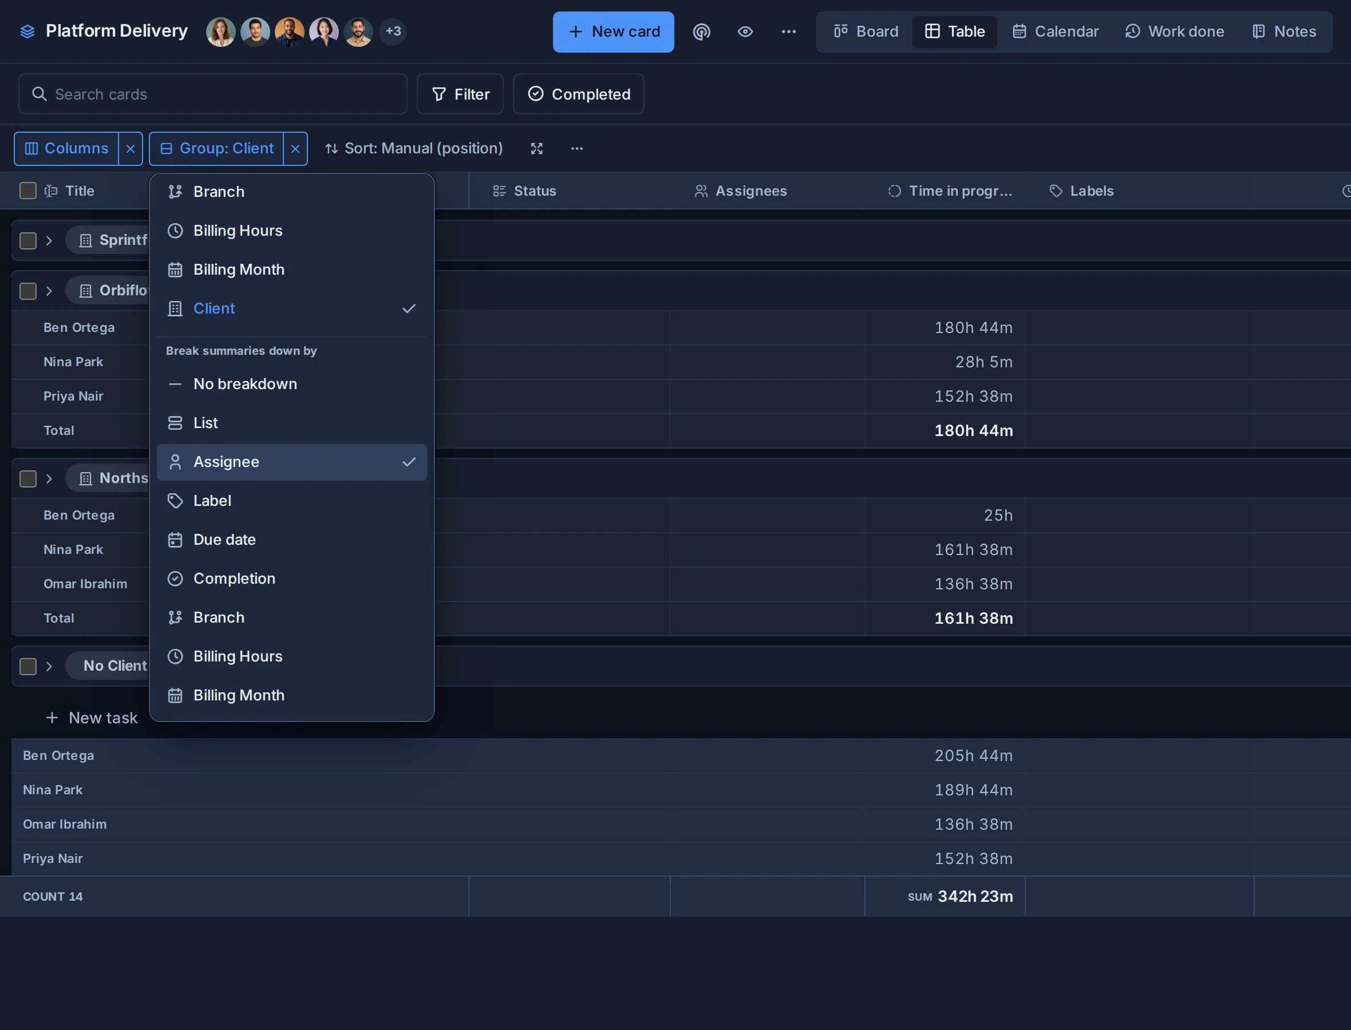The image size is (1351, 1030).
Task: Select No breakdown option
Action: click(x=292, y=384)
